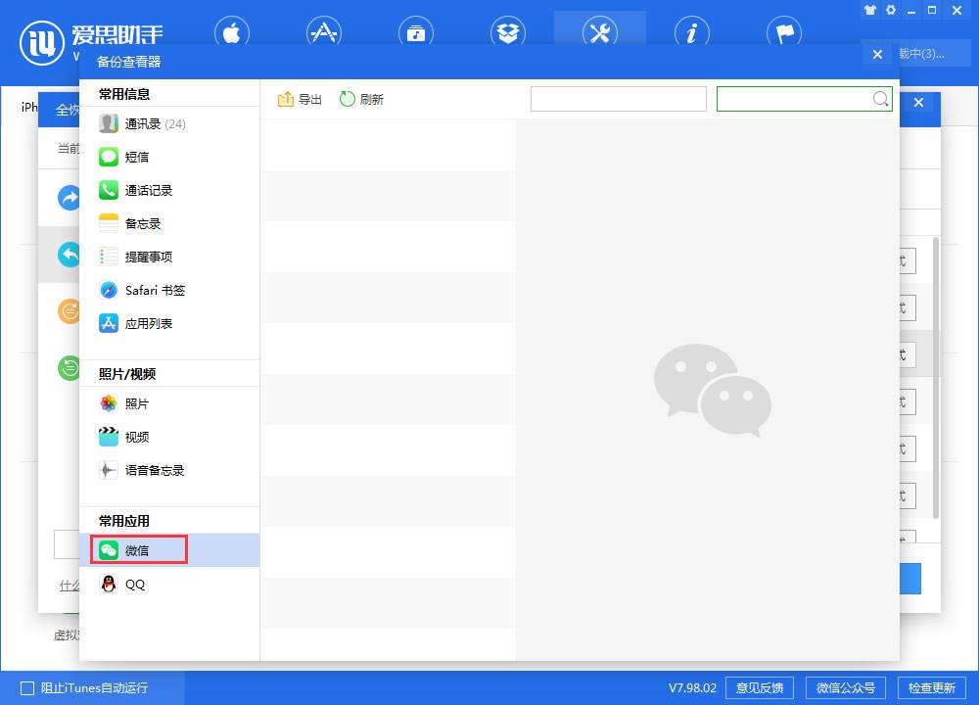Click the Refresh 刷新 button
Screen dimensions: 979x705
[361, 99]
